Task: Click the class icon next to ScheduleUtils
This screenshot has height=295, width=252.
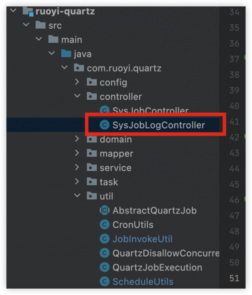Action: (104, 281)
